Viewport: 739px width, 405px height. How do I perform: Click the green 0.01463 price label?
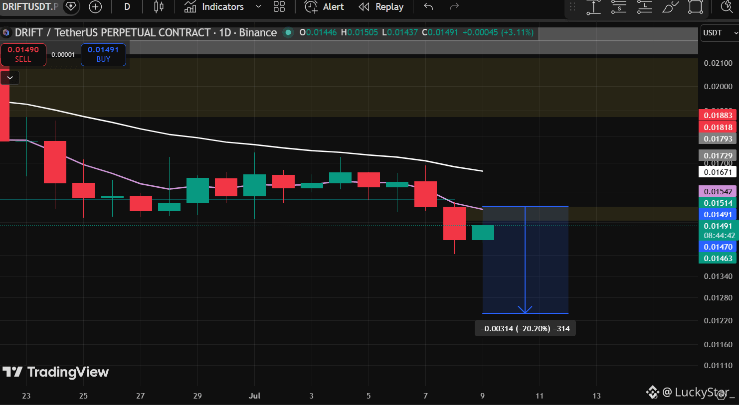coord(718,259)
